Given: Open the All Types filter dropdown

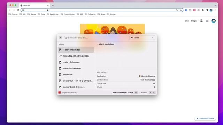Looking at the screenshot, I should [x=142, y=37].
